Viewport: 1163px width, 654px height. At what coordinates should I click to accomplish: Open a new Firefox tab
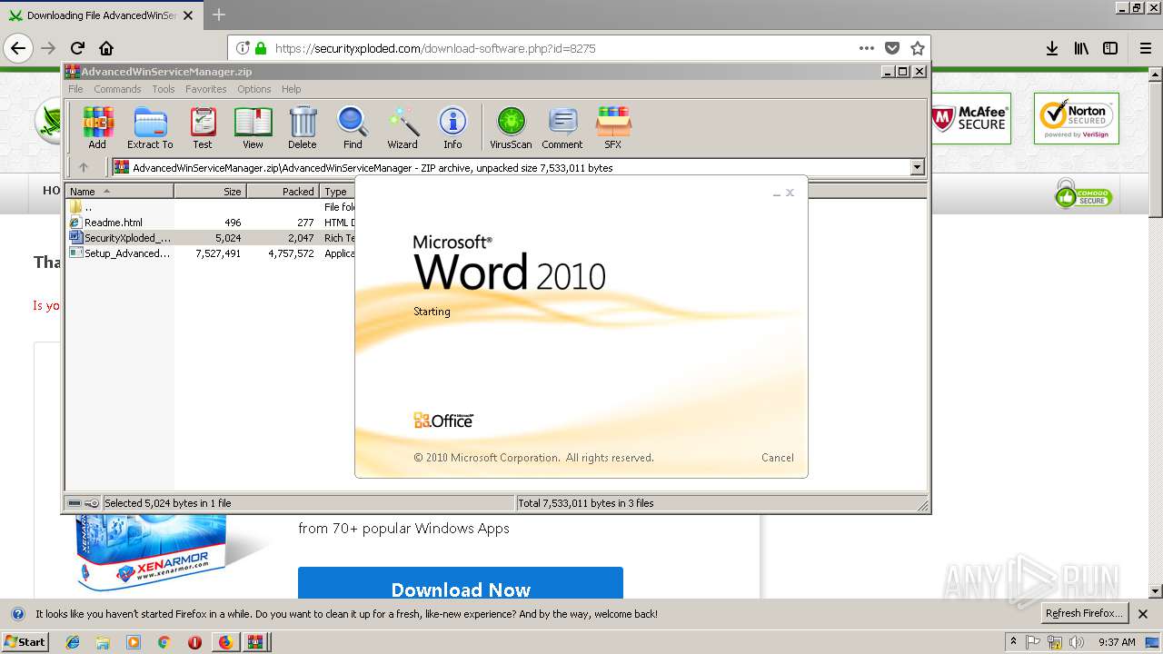point(218,15)
